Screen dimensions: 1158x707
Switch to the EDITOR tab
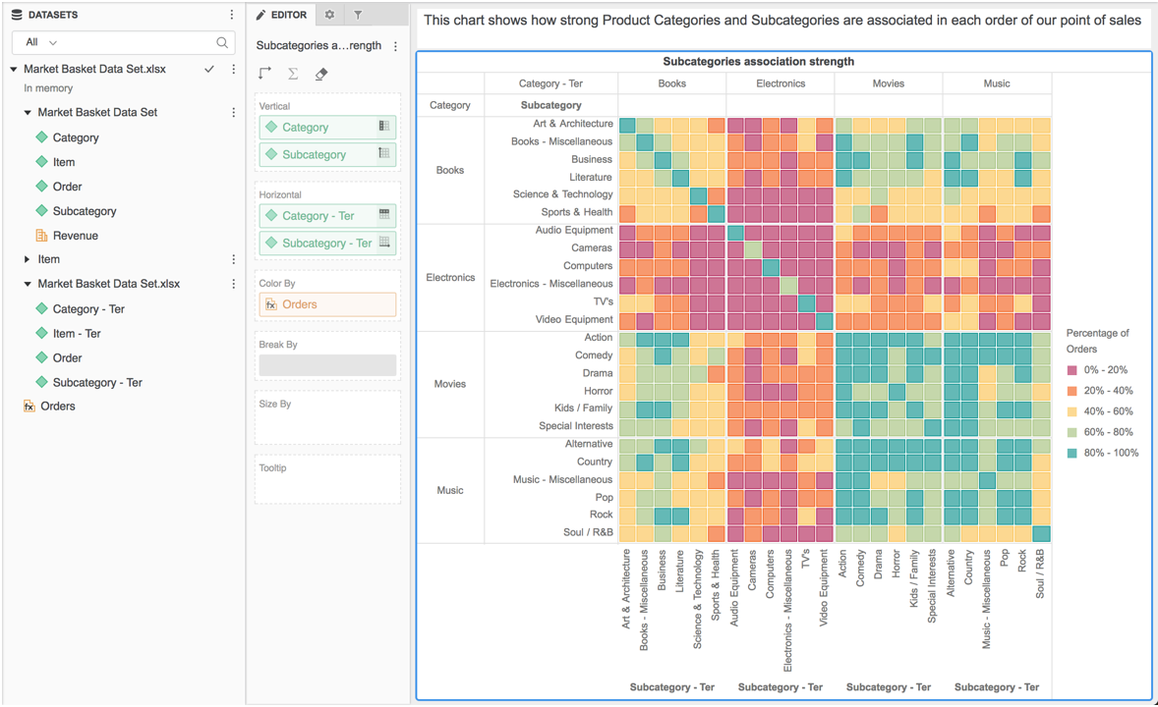(x=281, y=15)
